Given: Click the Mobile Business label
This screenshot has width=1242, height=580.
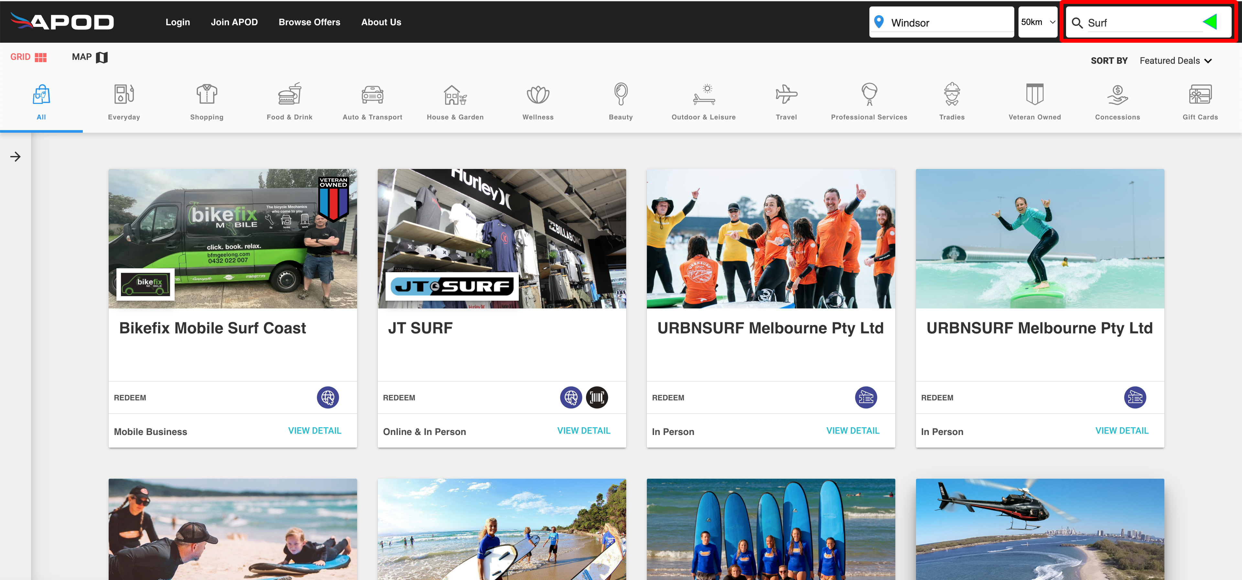Looking at the screenshot, I should 150,432.
